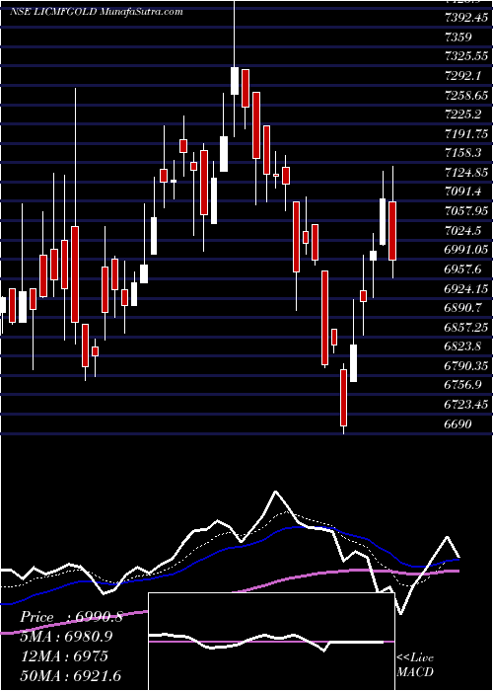Click the 7024.5 price level label
The image size is (493, 691).
(x=462, y=230)
